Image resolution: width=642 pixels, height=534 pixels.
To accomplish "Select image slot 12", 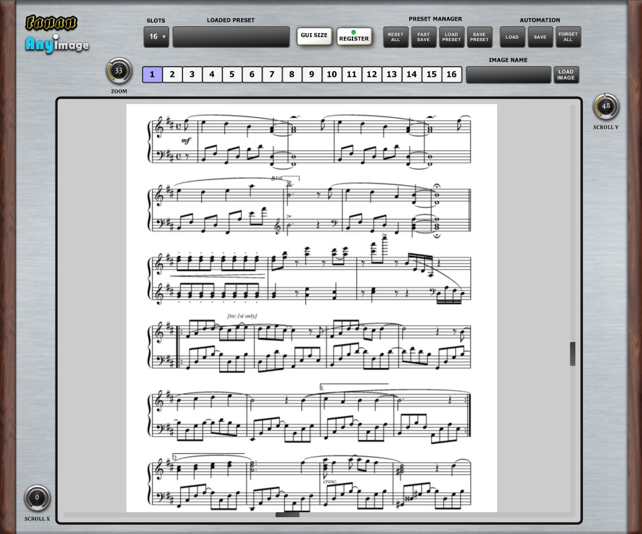I will click(x=372, y=75).
